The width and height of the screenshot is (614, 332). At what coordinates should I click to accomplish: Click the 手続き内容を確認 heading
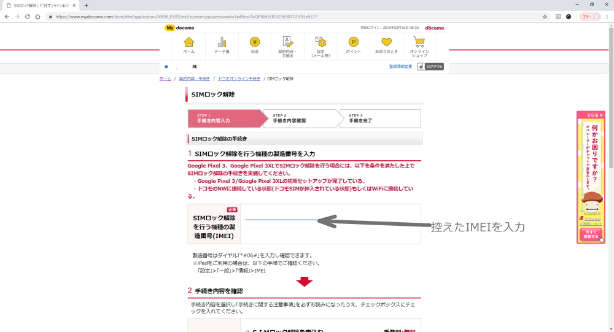[x=219, y=291]
